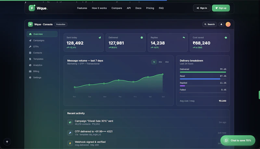Click the Wque lightning bolt logo

(32, 8)
